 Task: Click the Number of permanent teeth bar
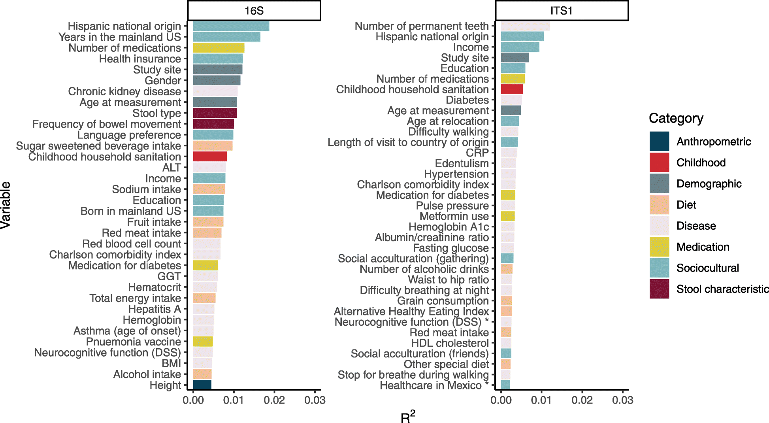coord(526,26)
